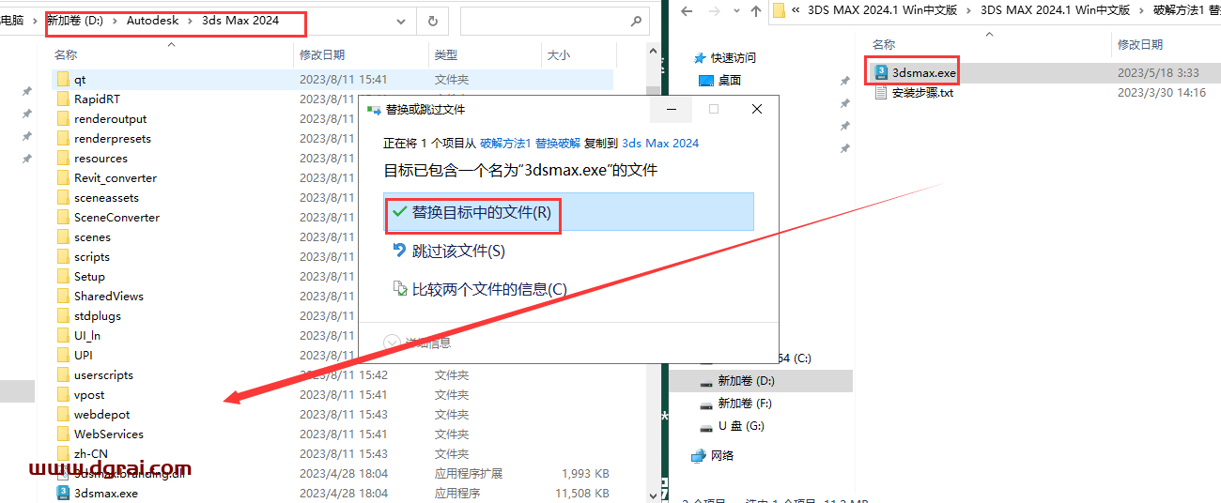Sort left window by 类型 column
The height and width of the screenshot is (503, 1221).
(x=446, y=55)
